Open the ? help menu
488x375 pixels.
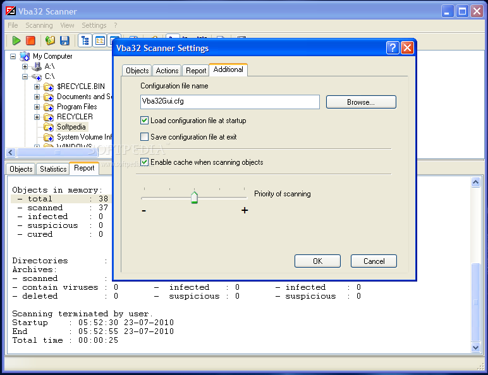coord(116,25)
